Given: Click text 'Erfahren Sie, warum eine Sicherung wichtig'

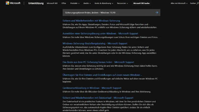Looking at the screenshot, I should 110,67.
